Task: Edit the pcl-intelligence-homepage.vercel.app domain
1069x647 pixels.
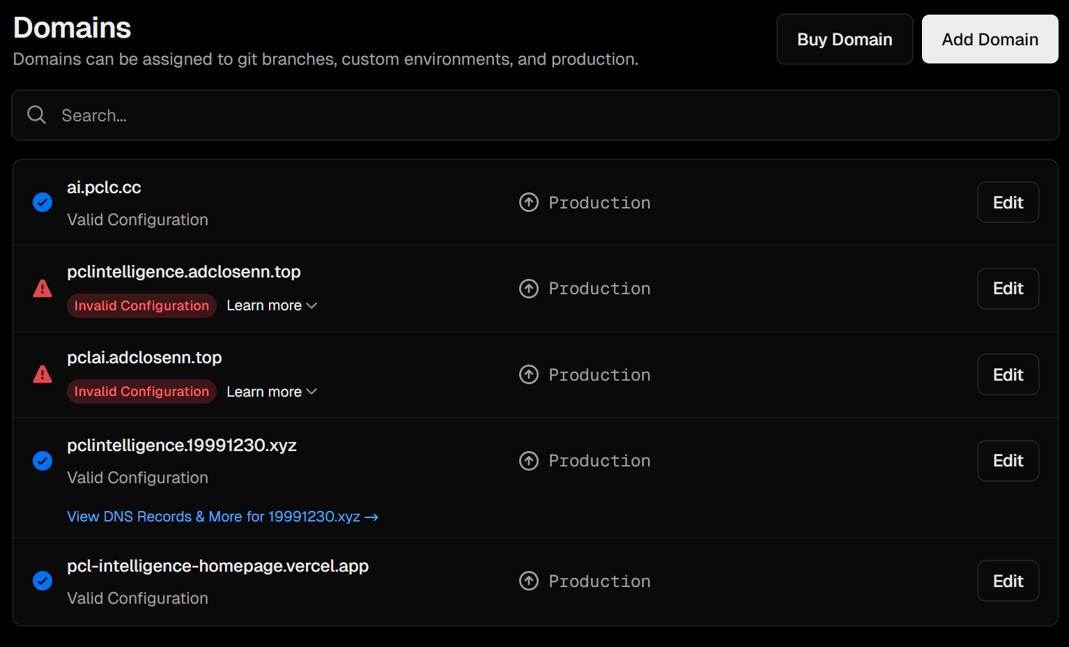Action: (x=1008, y=581)
